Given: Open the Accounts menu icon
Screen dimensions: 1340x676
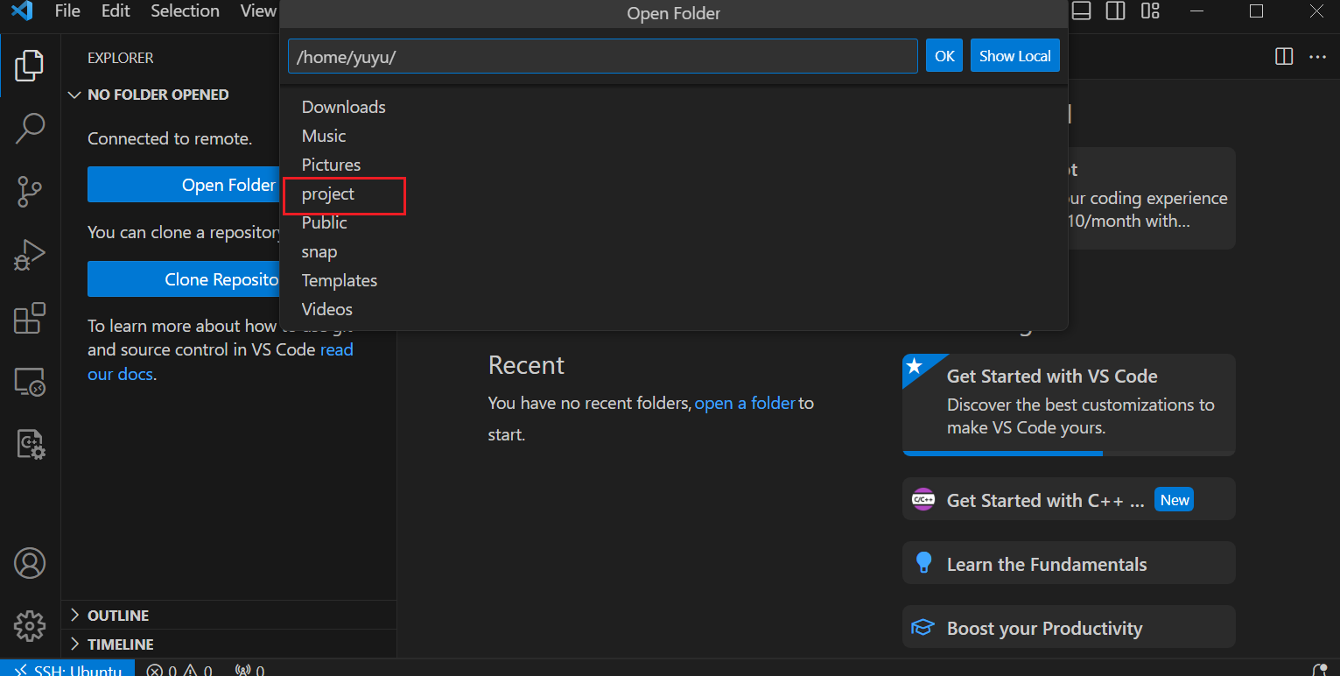Looking at the screenshot, I should (x=30, y=563).
